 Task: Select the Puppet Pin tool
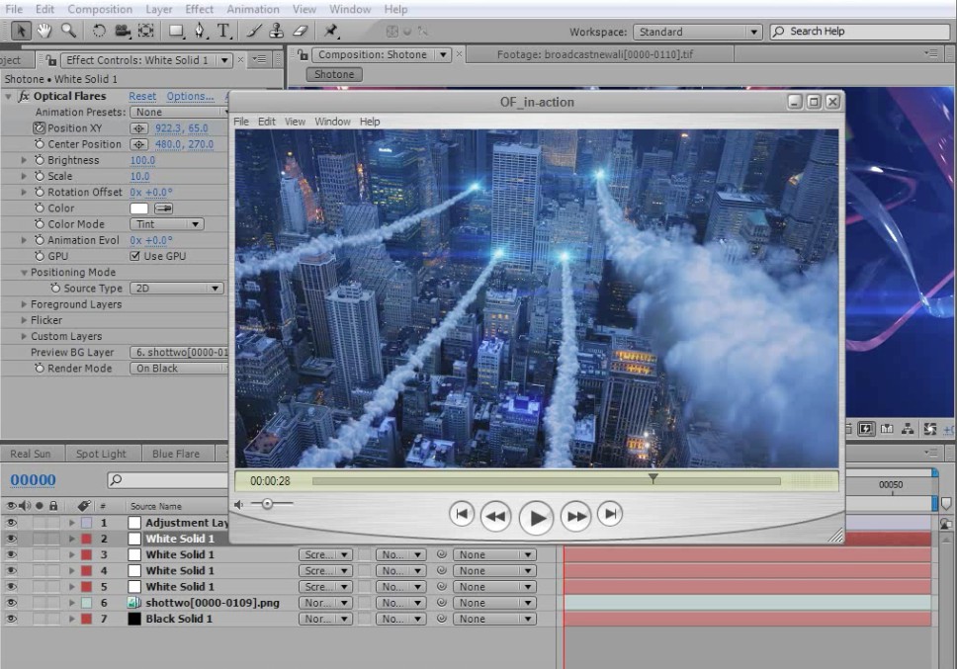[x=332, y=31]
